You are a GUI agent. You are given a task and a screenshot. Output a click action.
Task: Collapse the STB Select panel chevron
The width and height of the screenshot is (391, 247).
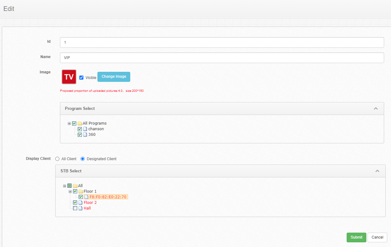[377, 171]
